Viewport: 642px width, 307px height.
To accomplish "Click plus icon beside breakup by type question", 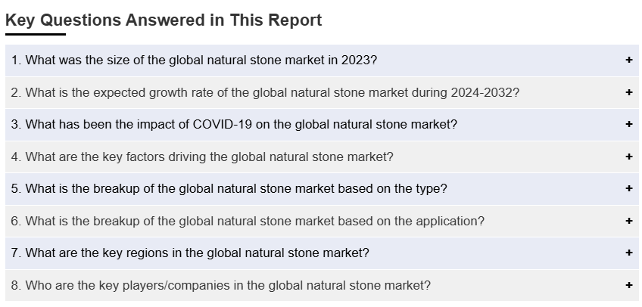I will coord(629,189).
